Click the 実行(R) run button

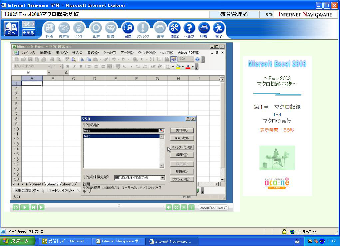pyautogui.click(x=181, y=130)
